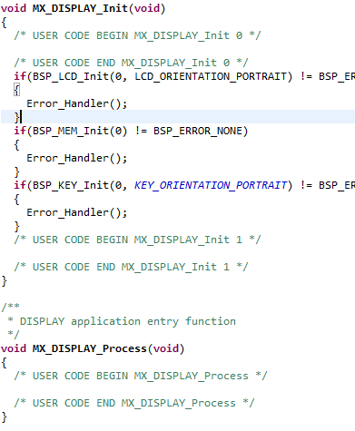
Task: Place cursor on BSP_LCD_Init function call
Action: point(71,76)
